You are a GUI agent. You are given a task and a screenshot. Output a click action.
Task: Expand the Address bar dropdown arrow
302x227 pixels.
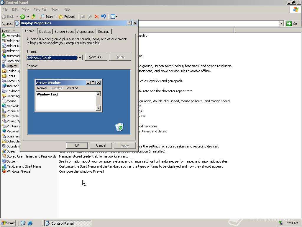click(x=281, y=24)
